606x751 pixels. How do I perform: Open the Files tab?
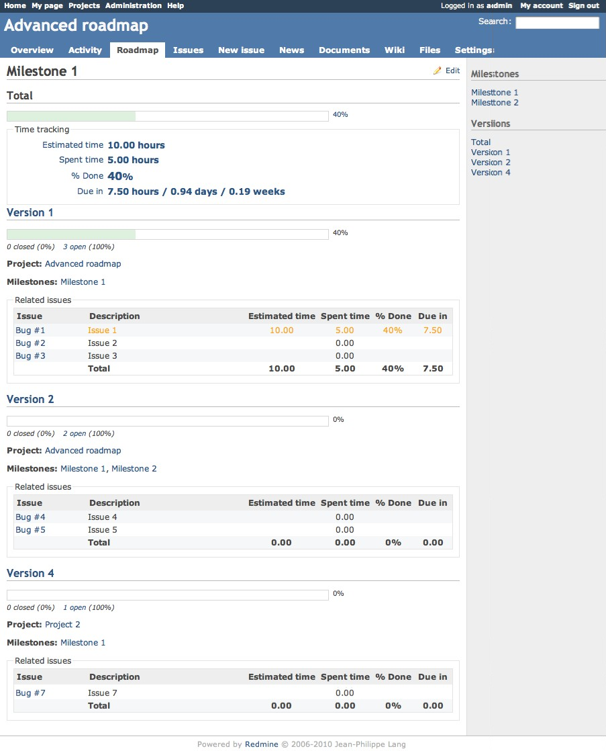[430, 50]
